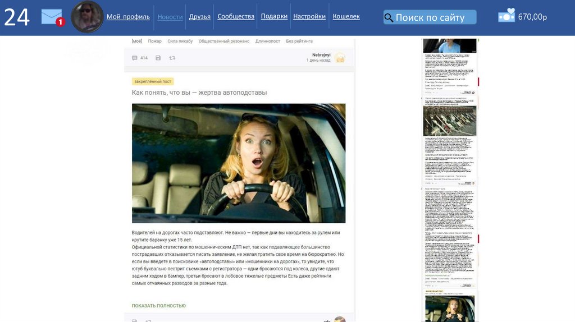This screenshot has height=322, width=575.
Task: Navigate to Сообщества section
Action: tap(236, 17)
